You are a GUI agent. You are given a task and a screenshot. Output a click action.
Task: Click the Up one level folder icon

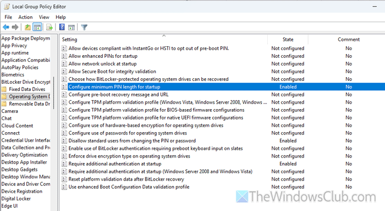pos(28,27)
